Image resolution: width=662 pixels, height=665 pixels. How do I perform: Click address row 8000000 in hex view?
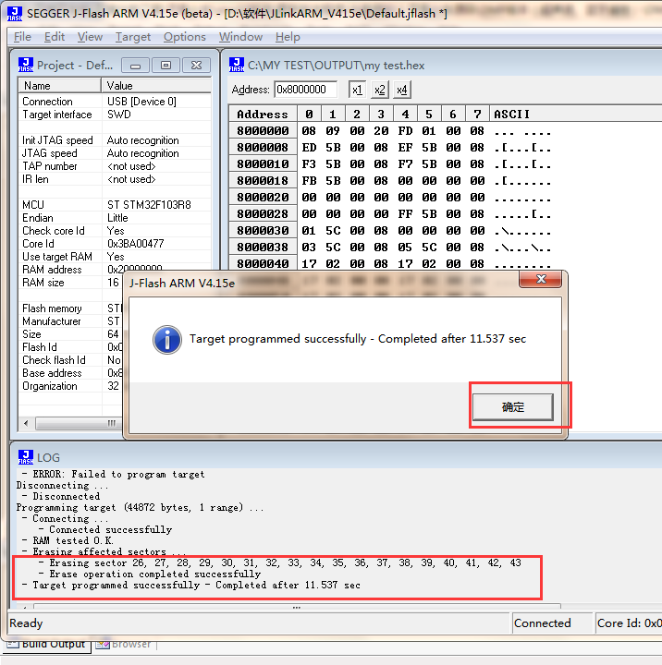click(263, 130)
